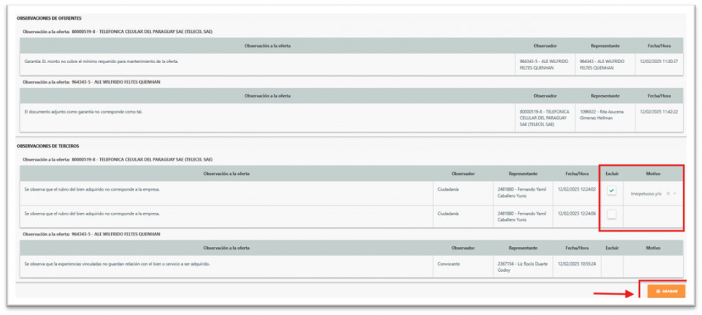702x315 pixels.
Task: Click the Excluir column header in the TELECEL terceros table
Action: coord(612,174)
